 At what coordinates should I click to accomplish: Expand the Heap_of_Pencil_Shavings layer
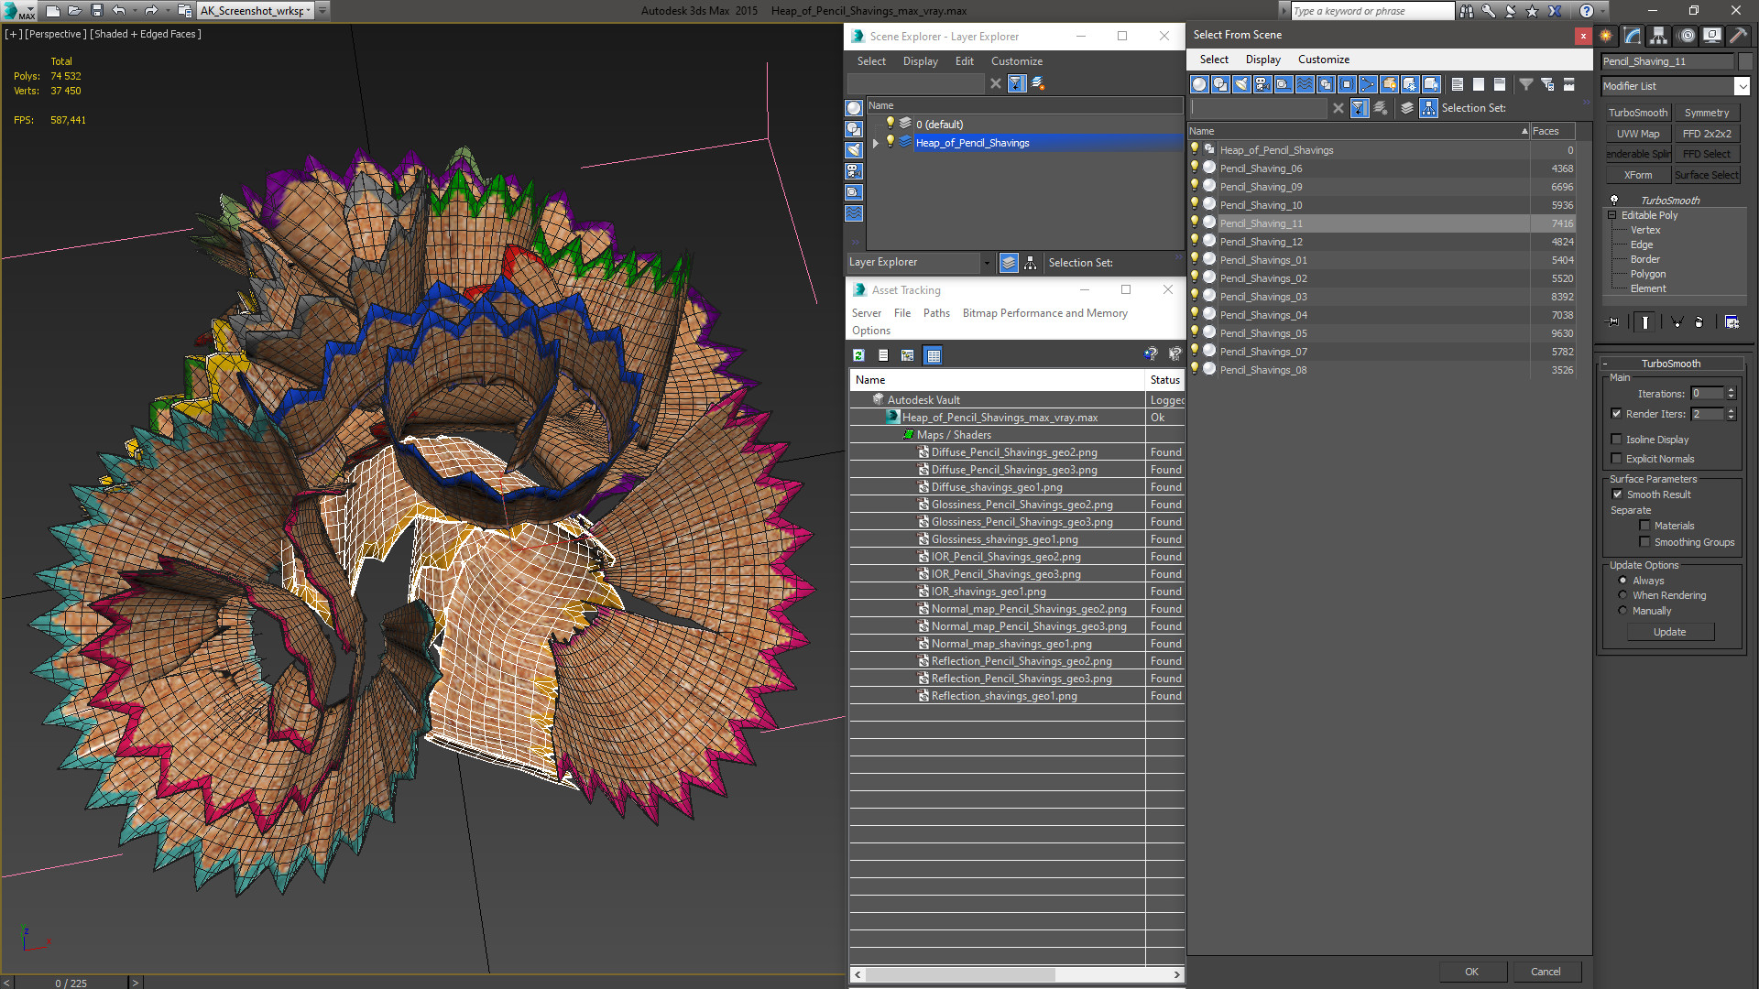876,143
